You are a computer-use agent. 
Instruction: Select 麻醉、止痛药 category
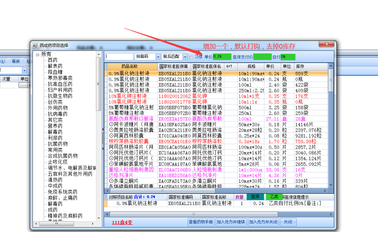click(62, 198)
